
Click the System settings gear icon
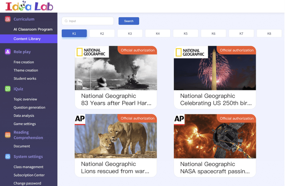(8, 156)
